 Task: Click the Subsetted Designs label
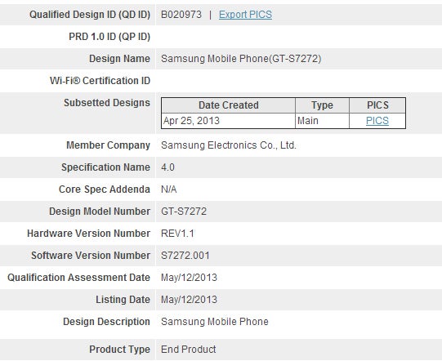click(x=107, y=103)
